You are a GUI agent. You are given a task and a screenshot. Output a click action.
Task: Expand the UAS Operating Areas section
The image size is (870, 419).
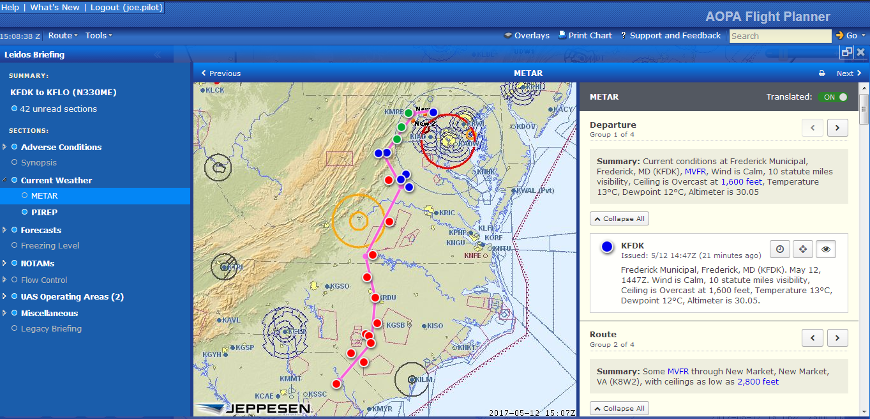[x=5, y=296]
